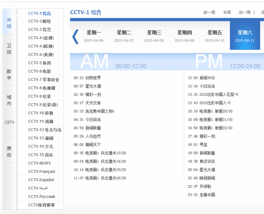Open CCTV-13 新闻 channel
This screenshot has width=264, height=214.
click(x=40, y=138)
